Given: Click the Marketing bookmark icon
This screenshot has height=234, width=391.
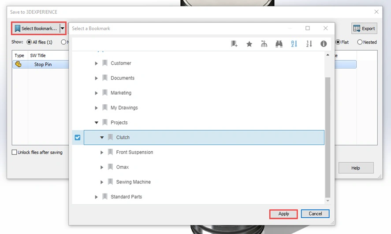Looking at the screenshot, I should pyautogui.click(x=105, y=93).
